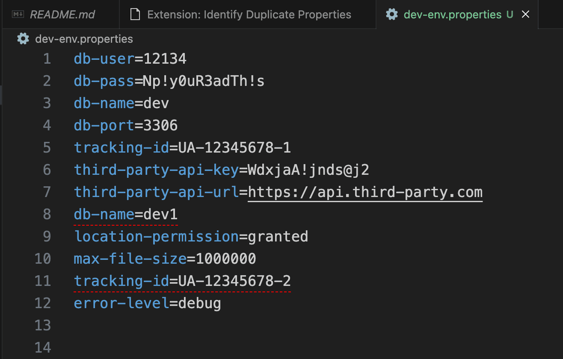Click line number 1 in gutter

point(47,59)
